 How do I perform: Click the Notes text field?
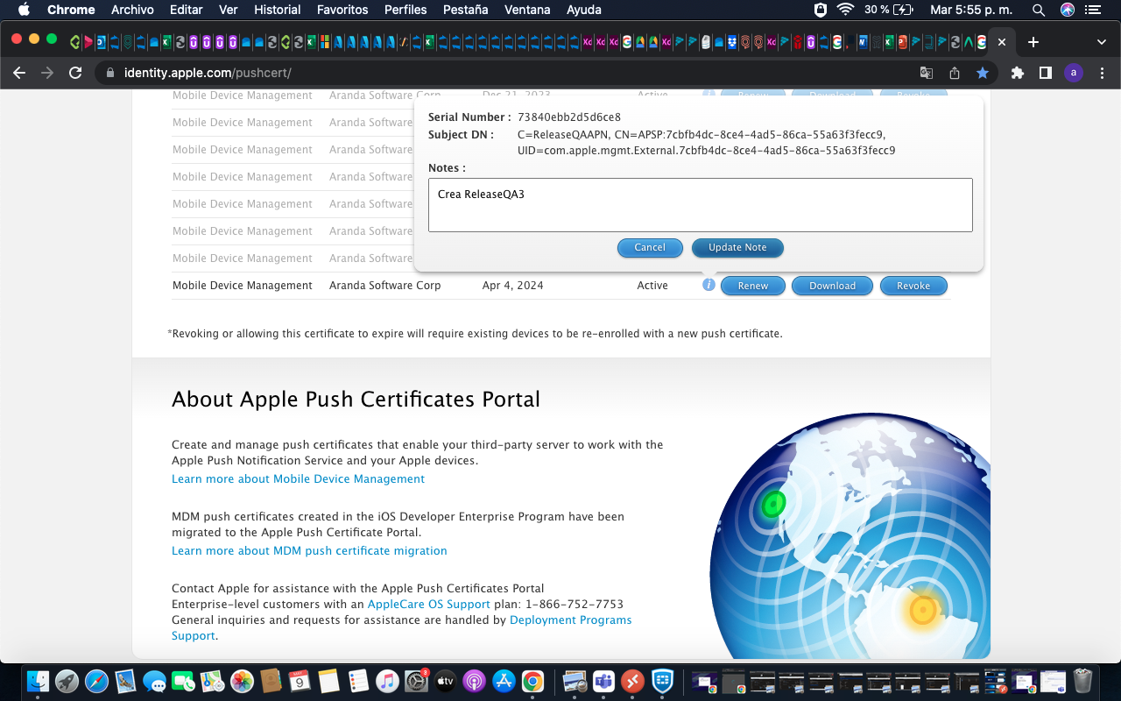pyautogui.click(x=700, y=205)
